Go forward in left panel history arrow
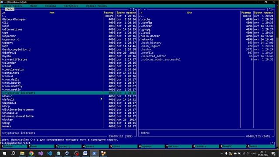279x157 pixels. point(135,9)
